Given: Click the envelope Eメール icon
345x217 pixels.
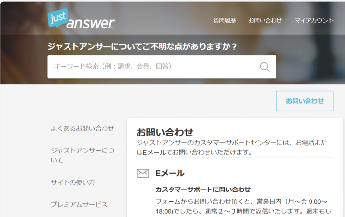Looking at the screenshot, I should (143, 173).
